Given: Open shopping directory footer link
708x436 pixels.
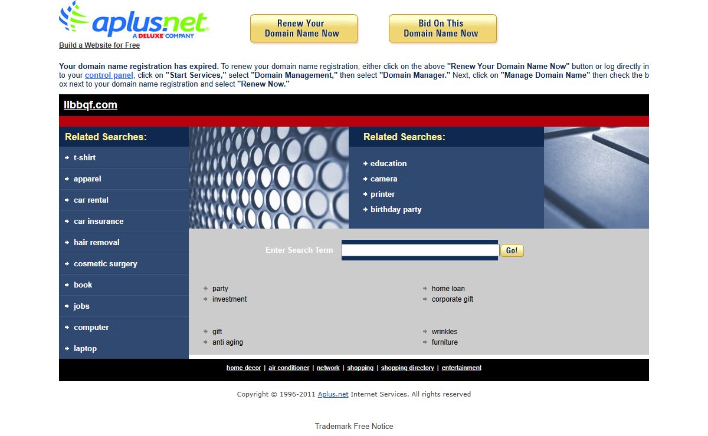Looking at the screenshot, I should pos(407,368).
